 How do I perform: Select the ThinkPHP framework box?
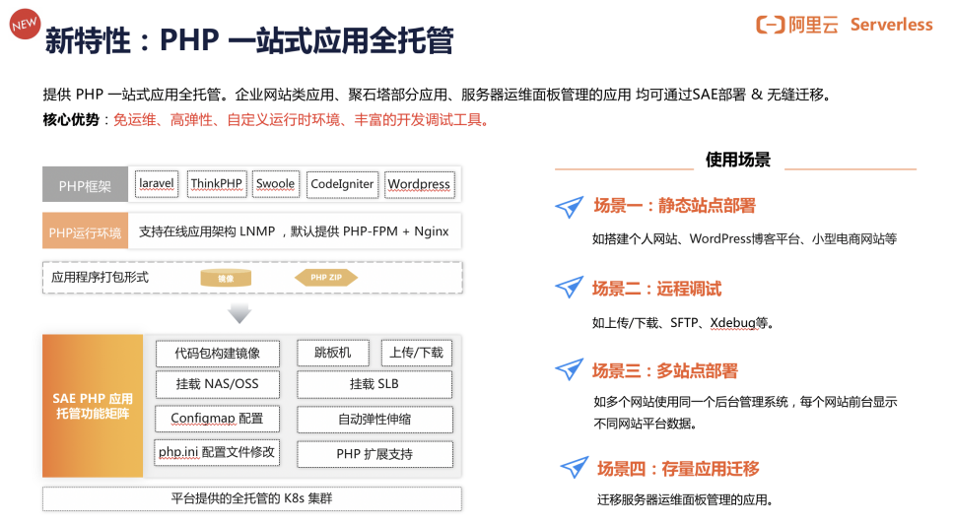pos(217,184)
